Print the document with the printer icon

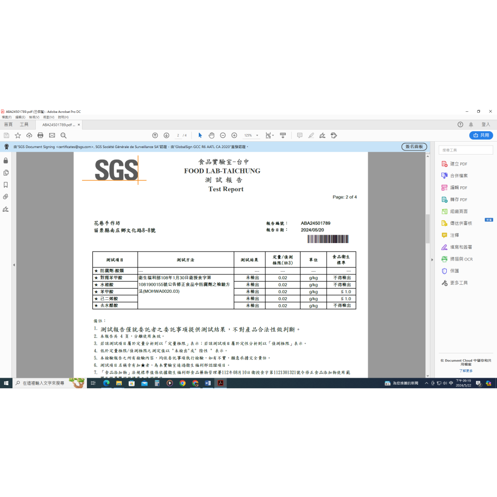point(40,135)
